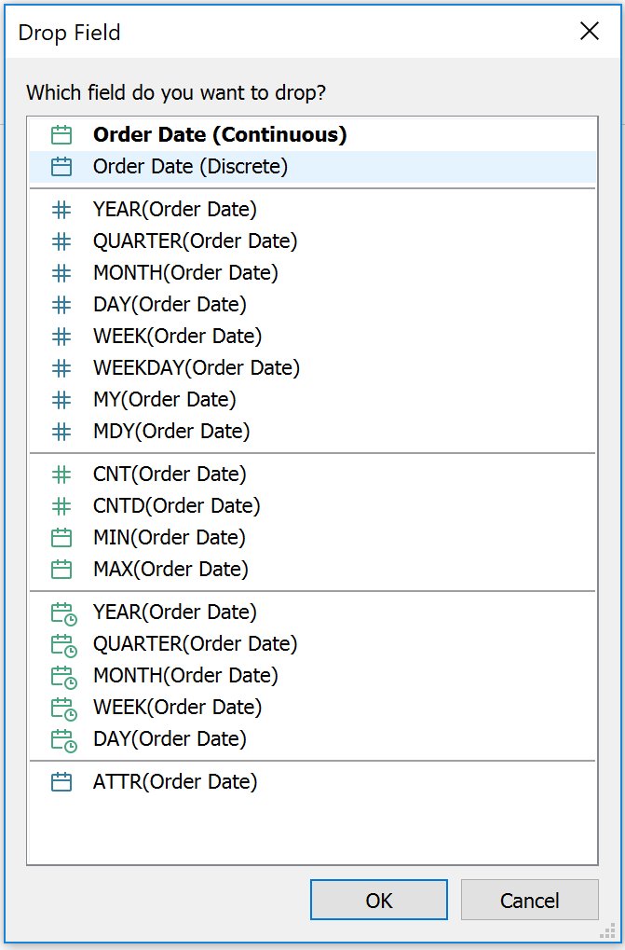This screenshot has height=950, width=625.
Task: Click calendar icon beside Order Date (Continuous)
Action: (61, 135)
